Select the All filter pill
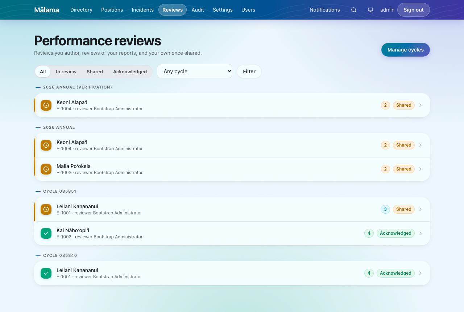Screen dimensions: 464x312 click(x=43, y=71)
